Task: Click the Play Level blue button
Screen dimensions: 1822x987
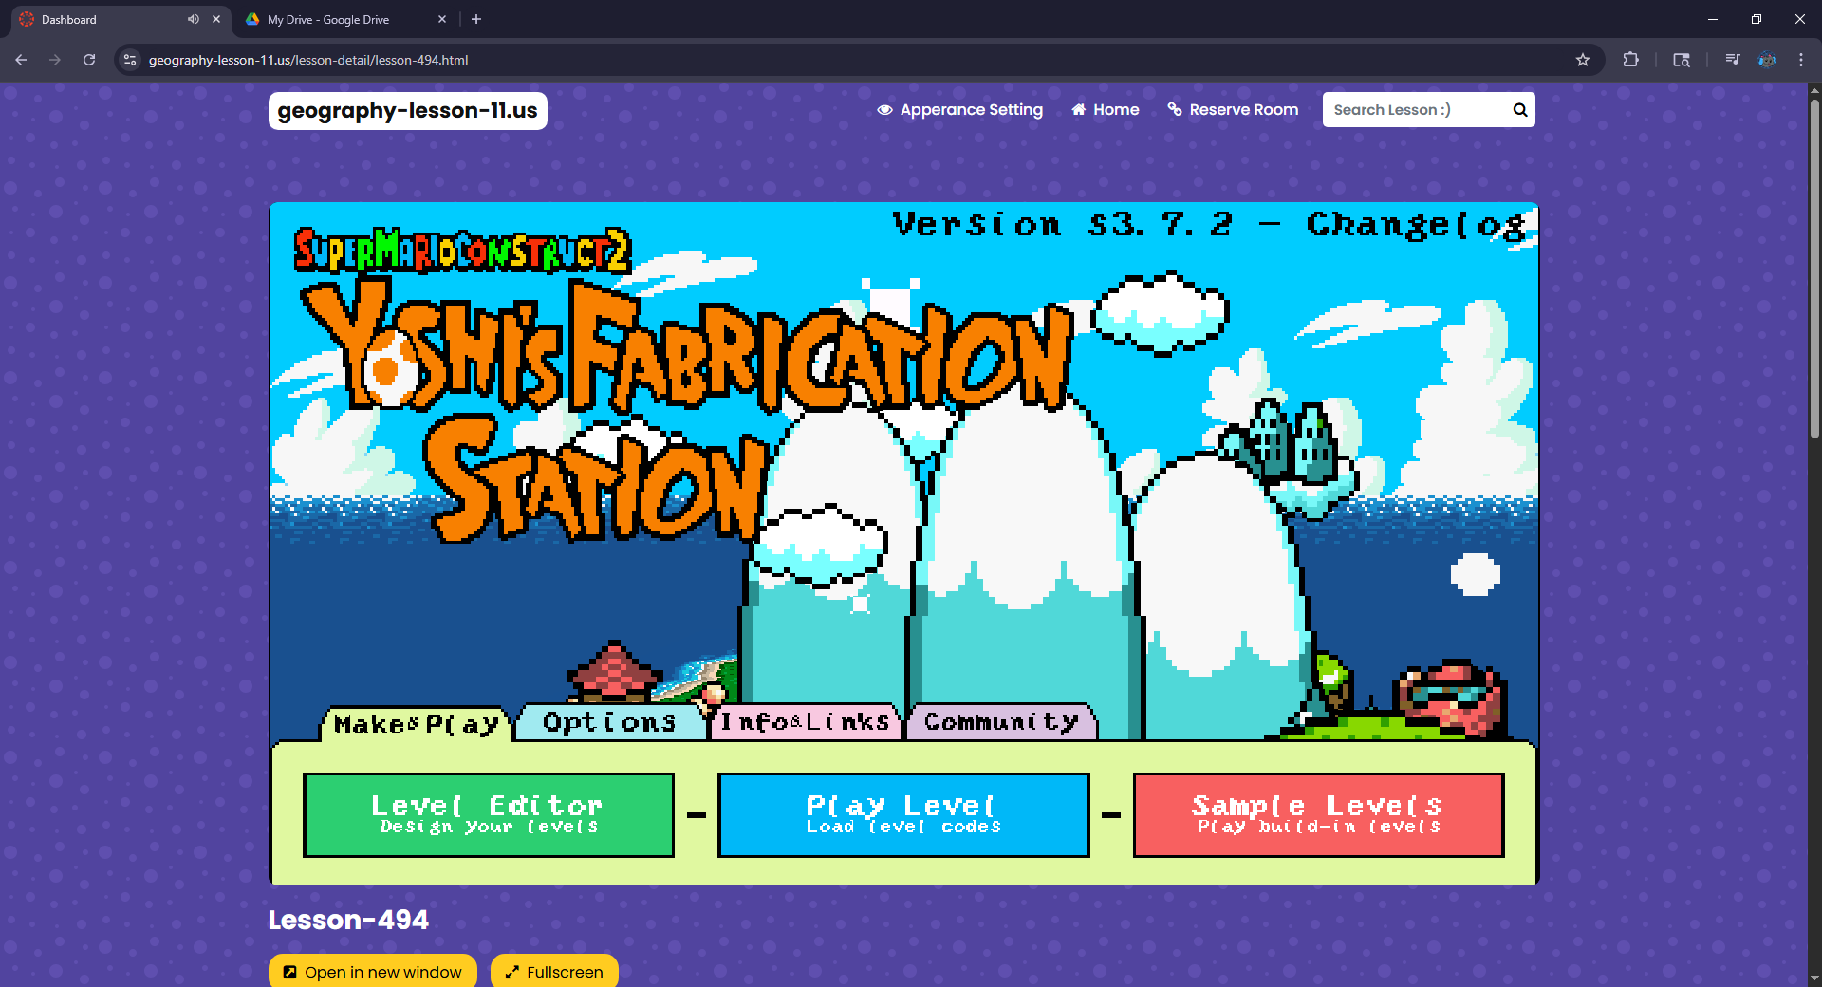Action: [903, 815]
